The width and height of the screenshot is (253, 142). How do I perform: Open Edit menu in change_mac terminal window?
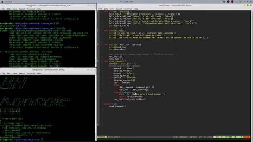point(9,9)
